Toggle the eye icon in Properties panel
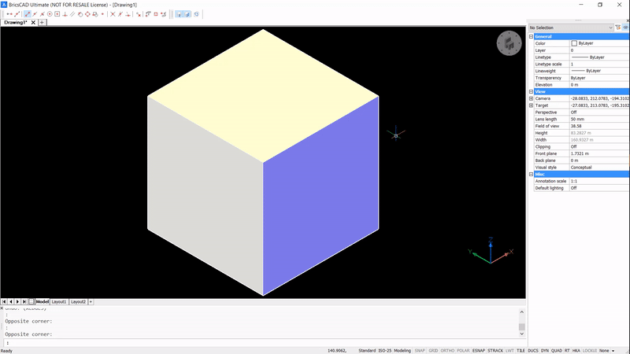630x354 pixels. (x=625, y=28)
